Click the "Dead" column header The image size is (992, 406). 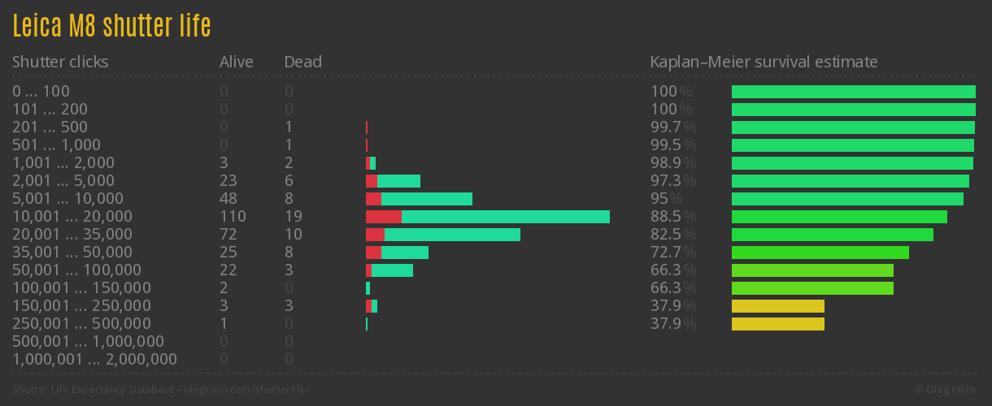click(302, 62)
